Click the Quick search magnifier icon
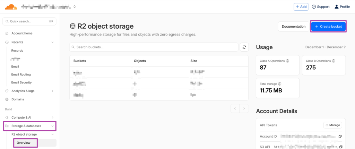355x149 pixels. (x=7, y=21)
